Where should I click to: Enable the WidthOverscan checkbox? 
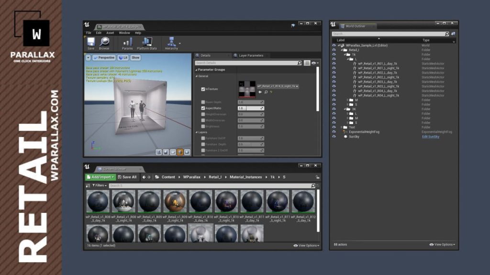pyautogui.click(x=203, y=120)
